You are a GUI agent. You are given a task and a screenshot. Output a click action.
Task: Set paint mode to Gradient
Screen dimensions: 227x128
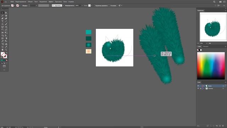[x=4, y=60]
